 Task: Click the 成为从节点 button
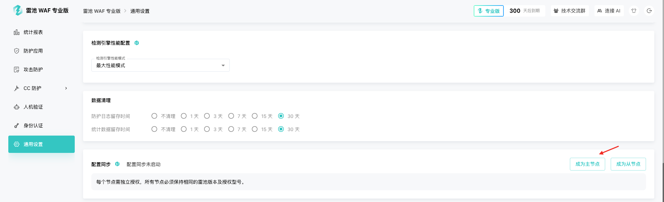(x=628, y=164)
